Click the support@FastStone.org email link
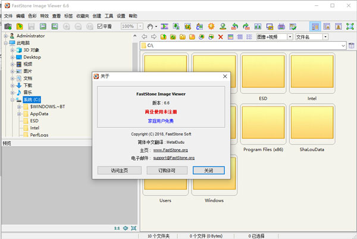This screenshot has width=357, height=239. point(174,158)
